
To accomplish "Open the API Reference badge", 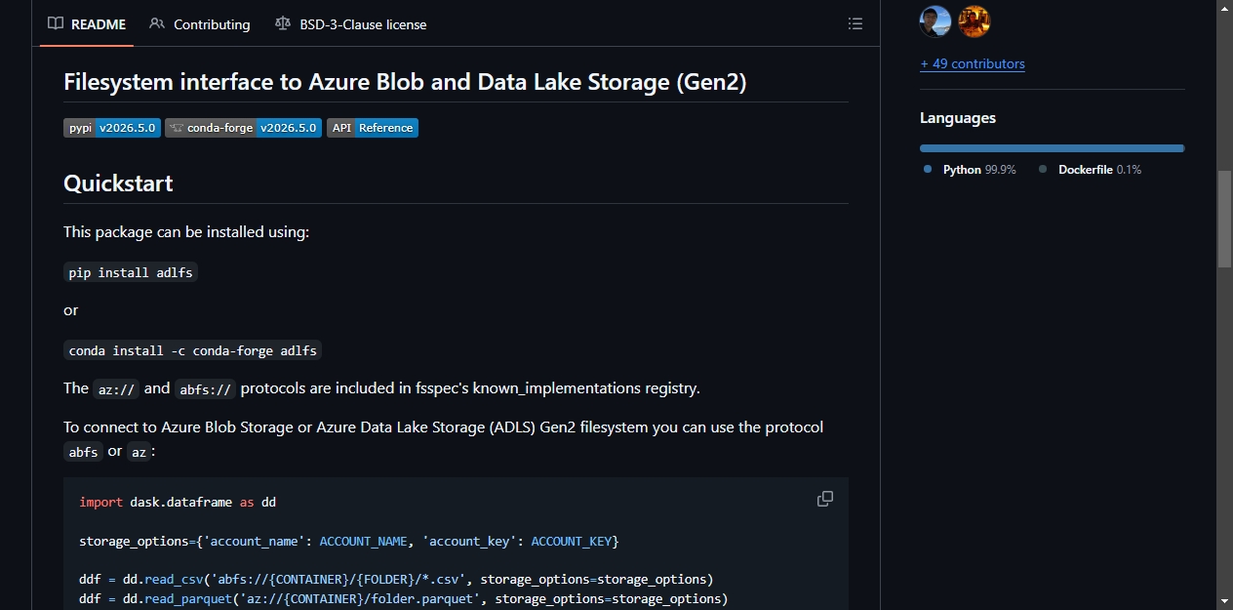I will click(x=373, y=128).
